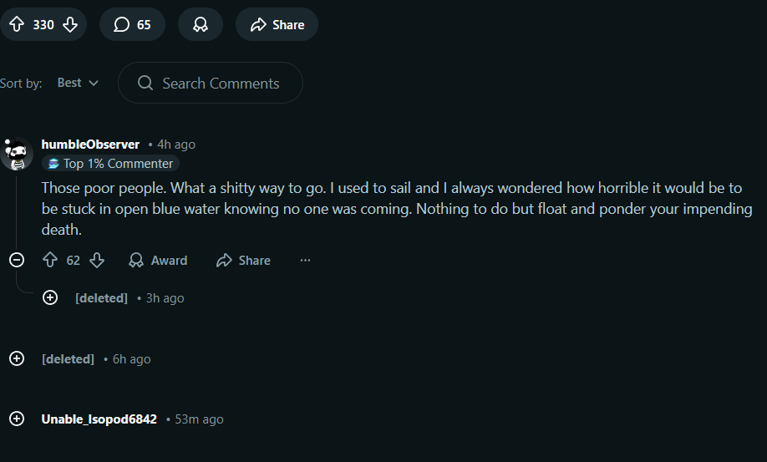767x462 pixels.
Task: Open Unable_Isopod6842 user profile link
Action: 99,419
